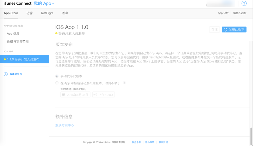
Task: Open the 功能 tab
Action: click(29, 13)
